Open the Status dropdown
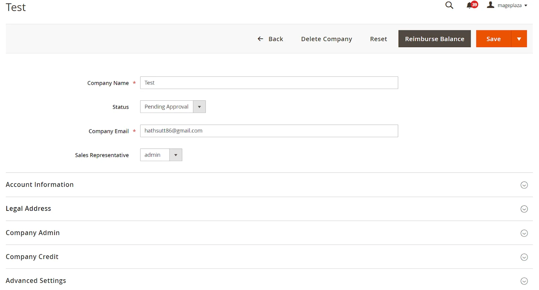The width and height of the screenshot is (539, 290). click(x=172, y=107)
